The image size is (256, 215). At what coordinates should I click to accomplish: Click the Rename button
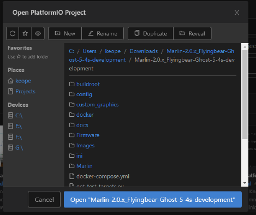103,33
